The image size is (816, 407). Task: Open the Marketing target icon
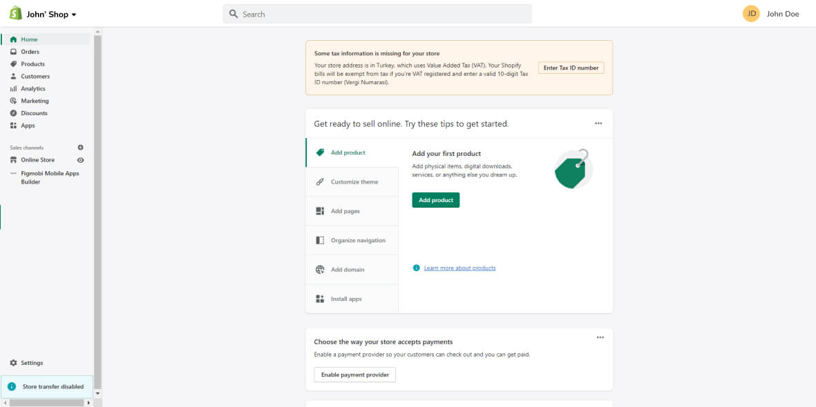(13, 101)
